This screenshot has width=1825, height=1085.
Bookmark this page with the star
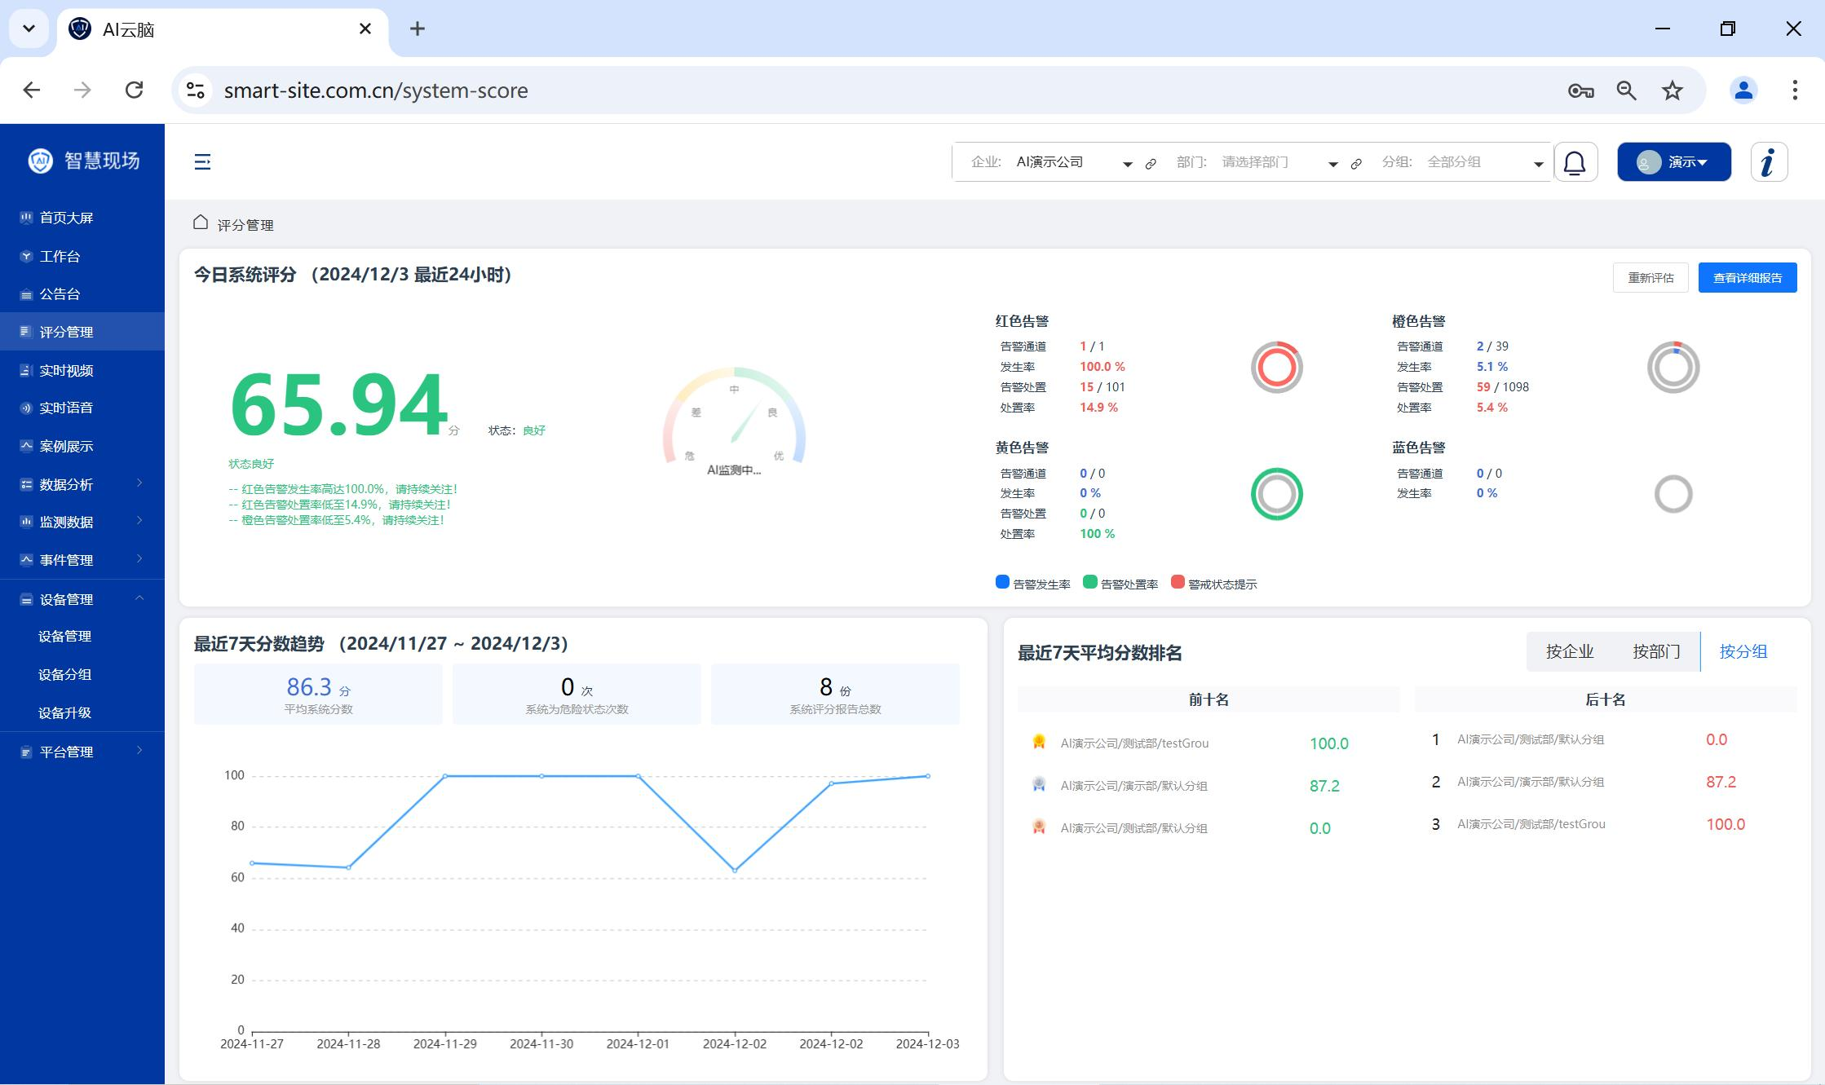coord(1672,90)
